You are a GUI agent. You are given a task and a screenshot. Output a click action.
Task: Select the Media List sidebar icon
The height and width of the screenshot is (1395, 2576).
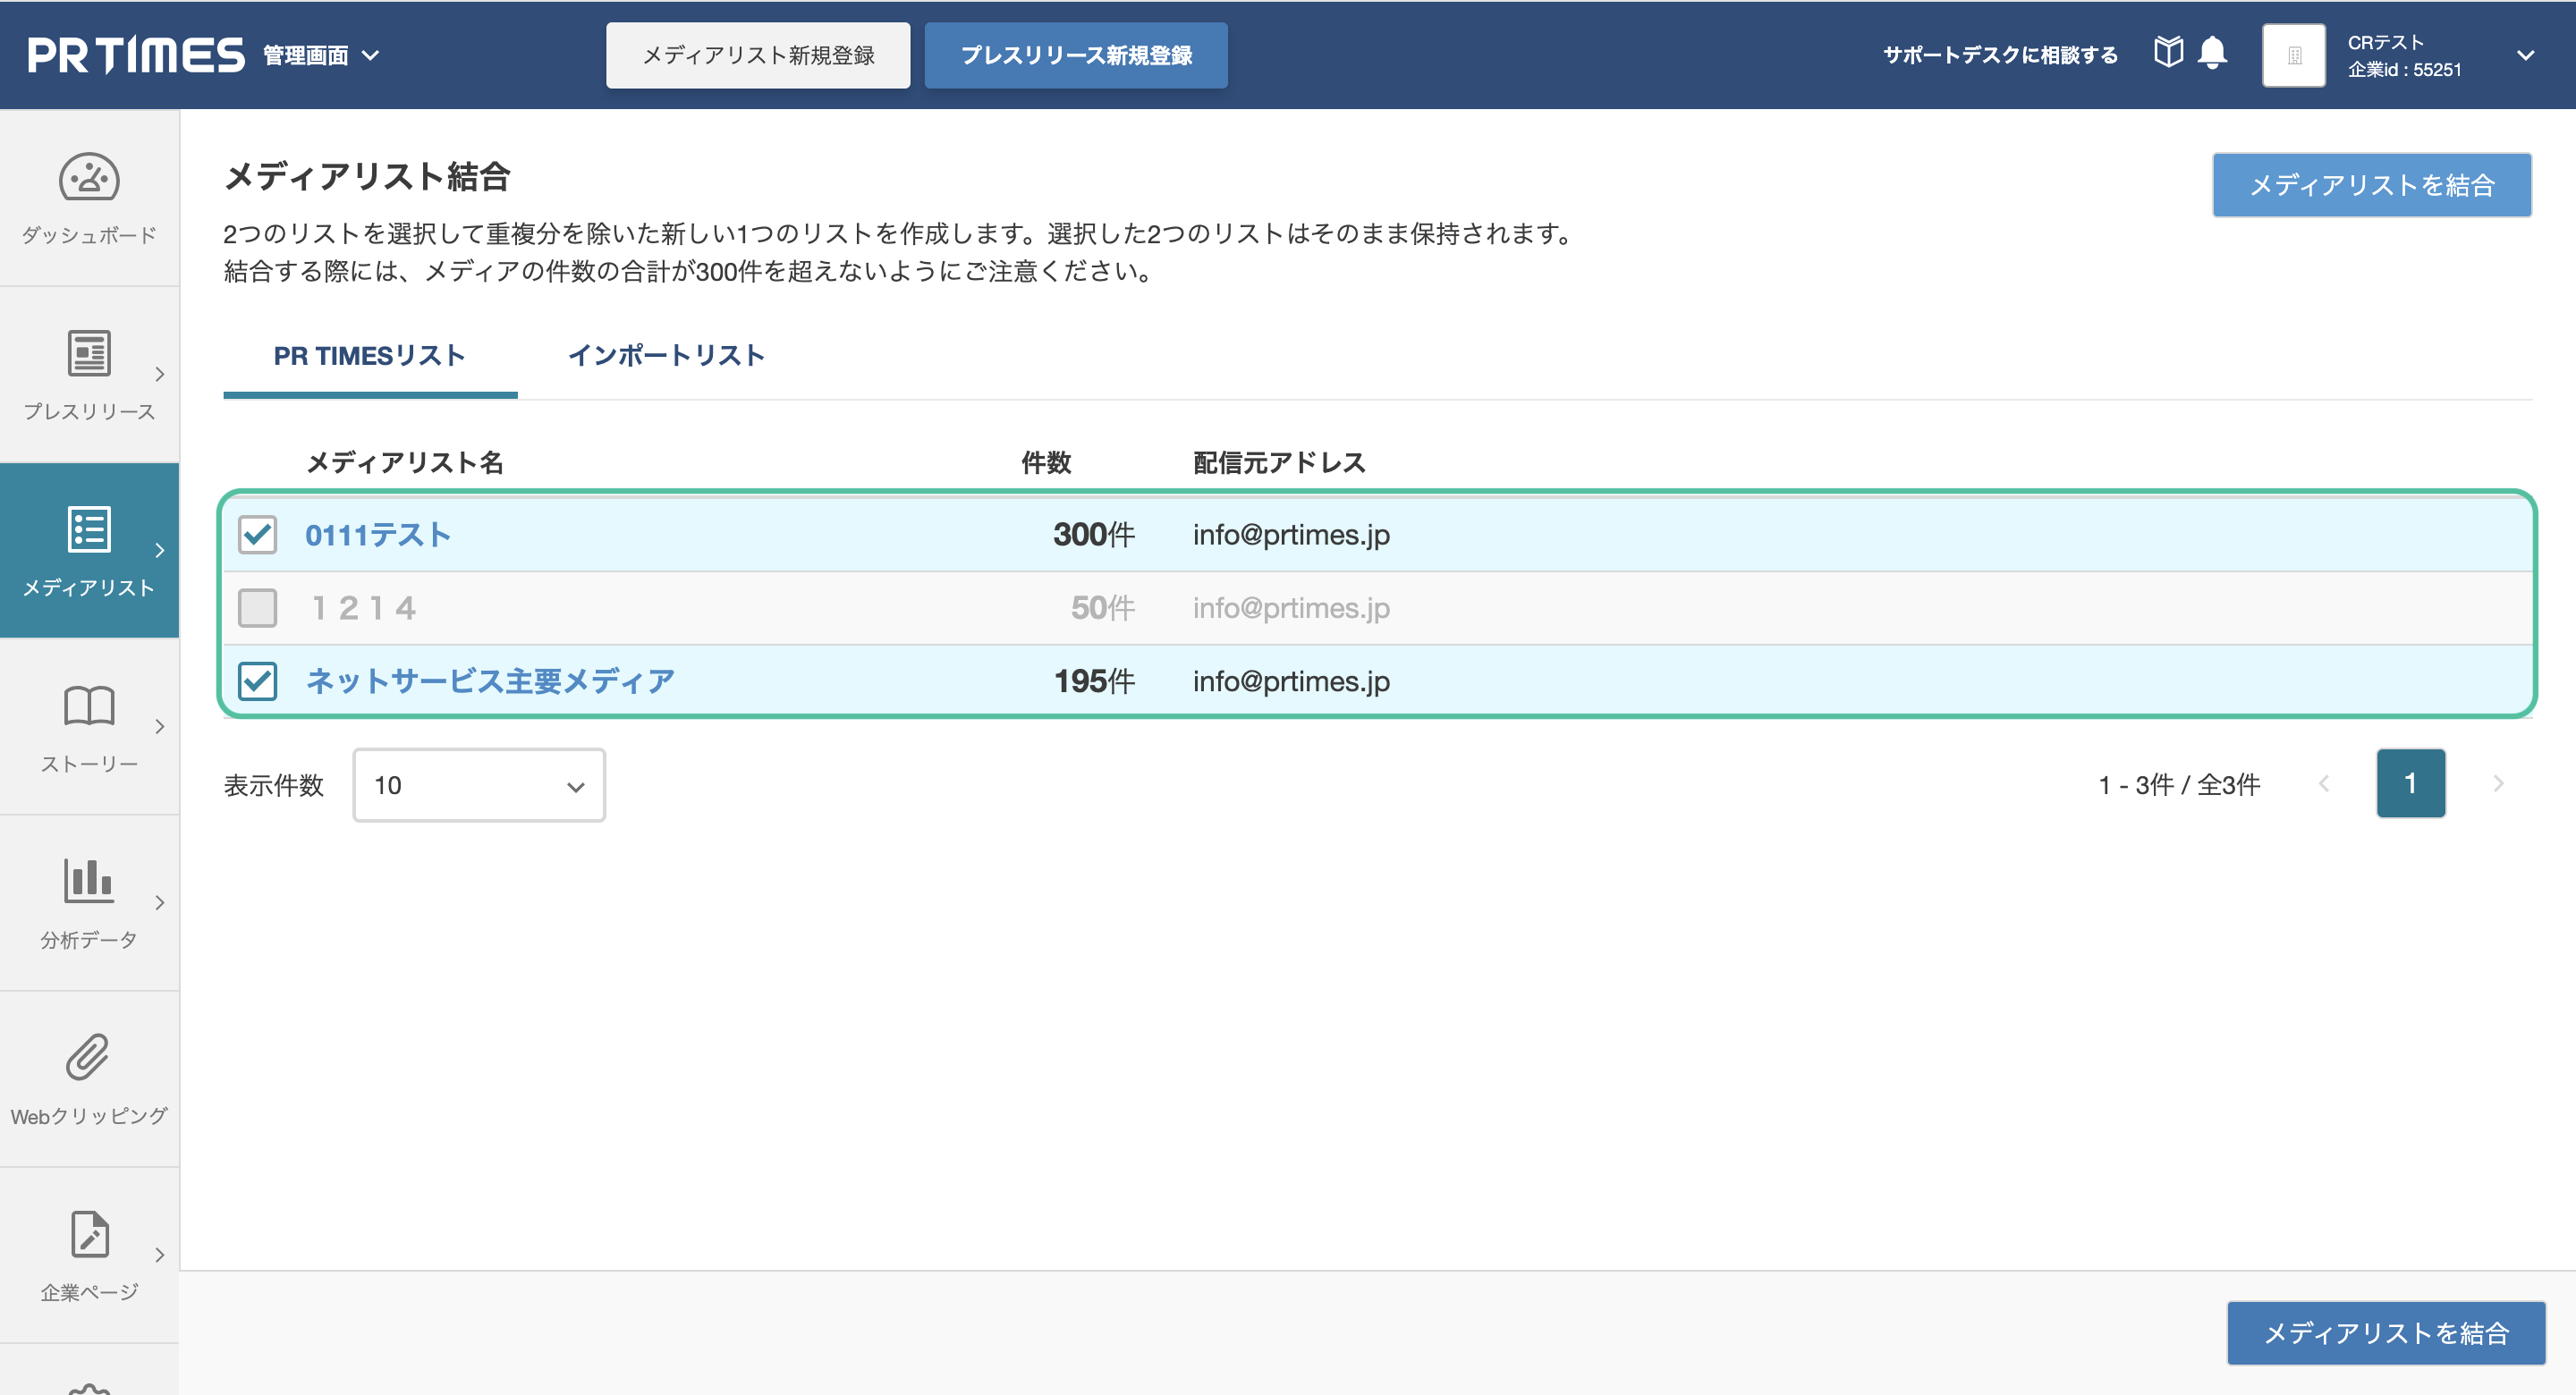pos(89,529)
